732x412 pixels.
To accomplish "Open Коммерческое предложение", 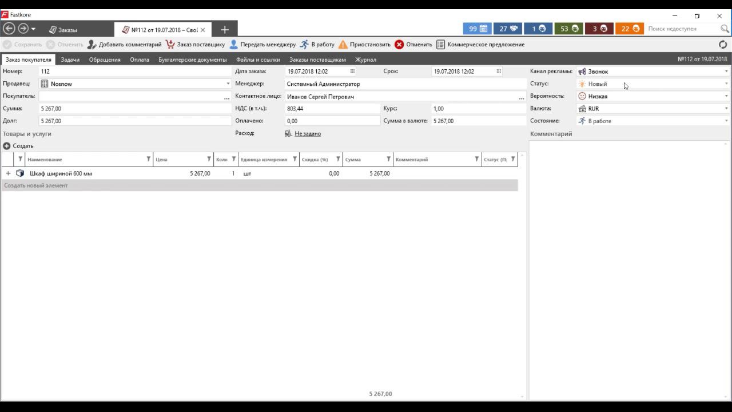I will click(480, 45).
